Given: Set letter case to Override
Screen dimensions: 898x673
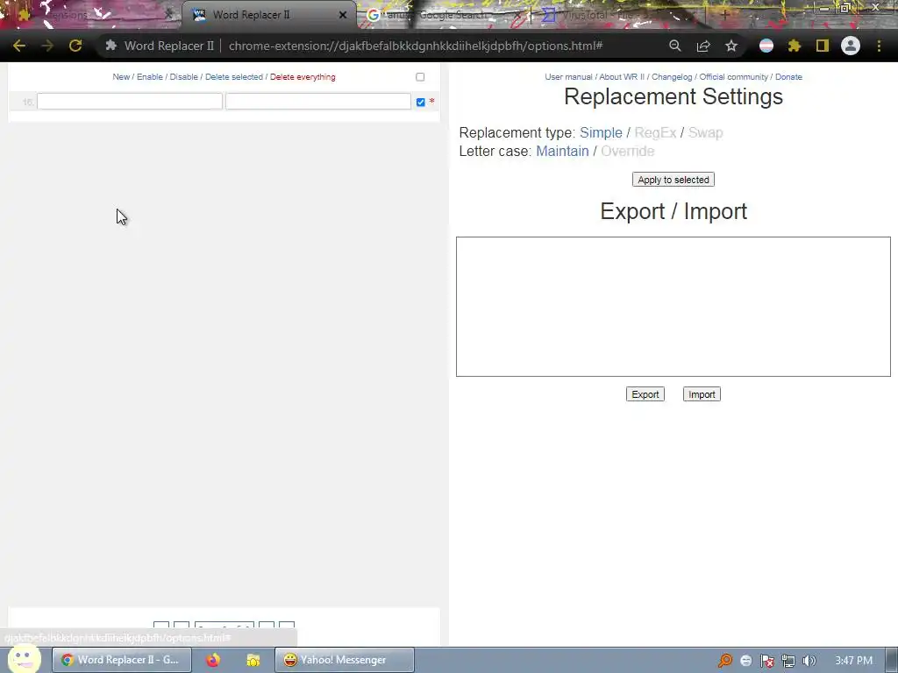Looking at the screenshot, I should (x=628, y=151).
